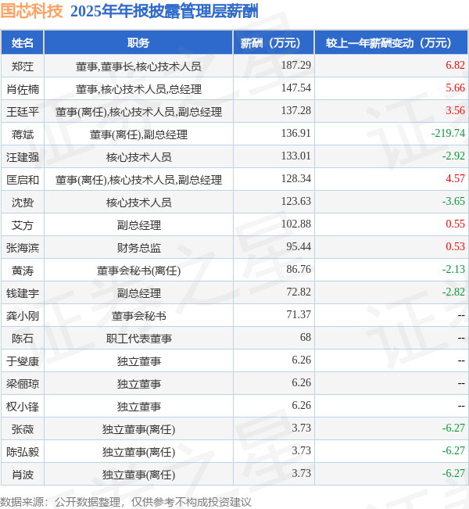Image resolution: width=469 pixels, height=509 pixels.
Task: Click the salary value 128.34
Action: pyautogui.click(x=296, y=179)
